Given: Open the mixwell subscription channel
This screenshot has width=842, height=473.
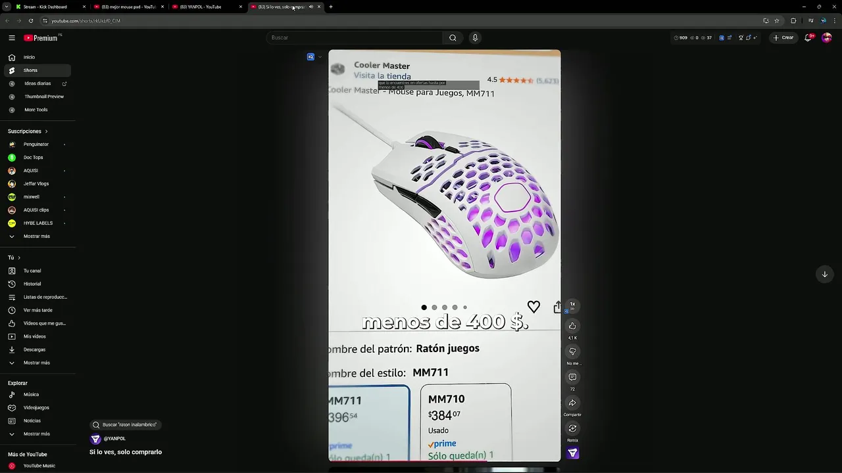Looking at the screenshot, I should [37, 196].
